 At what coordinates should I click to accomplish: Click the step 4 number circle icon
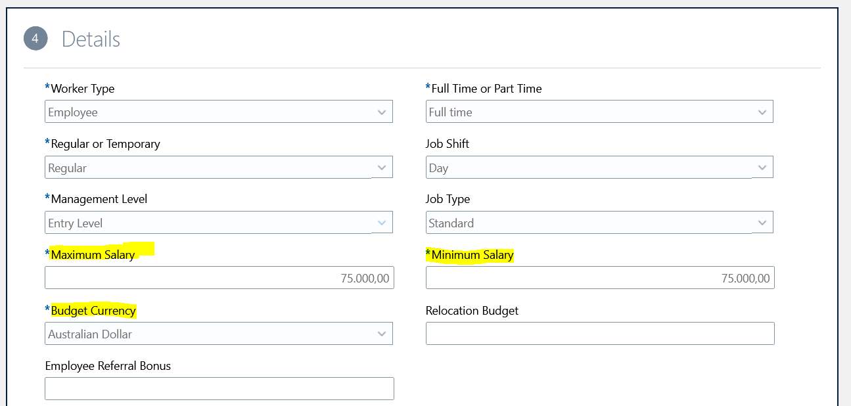click(35, 39)
